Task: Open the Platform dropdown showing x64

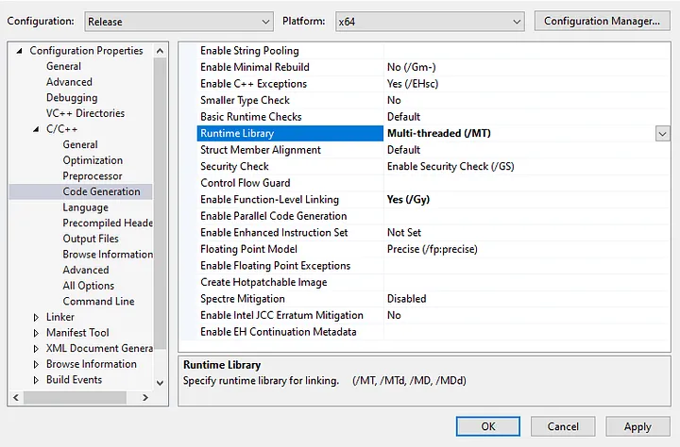Action: (x=428, y=21)
